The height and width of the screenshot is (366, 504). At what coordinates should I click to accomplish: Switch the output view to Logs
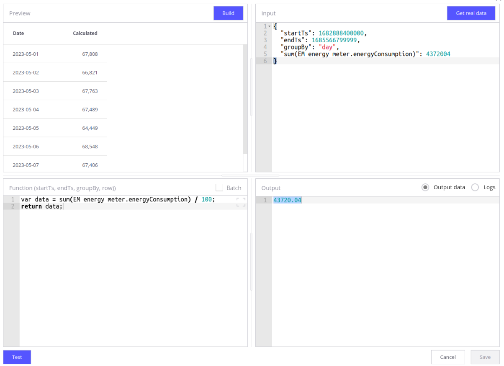coord(475,187)
